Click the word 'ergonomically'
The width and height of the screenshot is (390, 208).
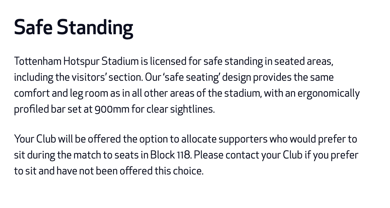(329, 93)
